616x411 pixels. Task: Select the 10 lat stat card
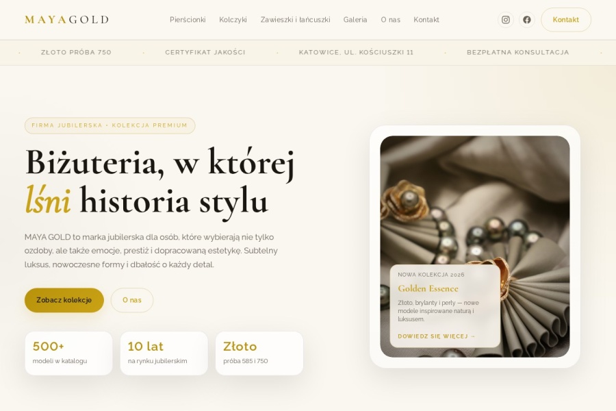[164, 353]
